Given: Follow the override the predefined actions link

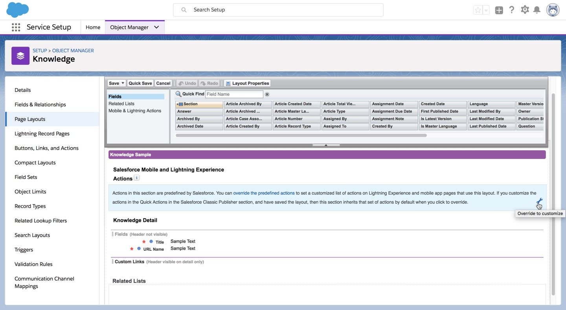Looking at the screenshot, I should (x=264, y=193).
